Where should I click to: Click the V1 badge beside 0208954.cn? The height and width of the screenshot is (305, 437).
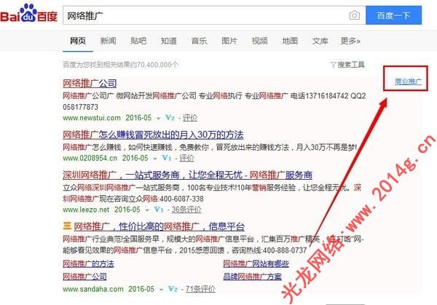click(166, 157)
